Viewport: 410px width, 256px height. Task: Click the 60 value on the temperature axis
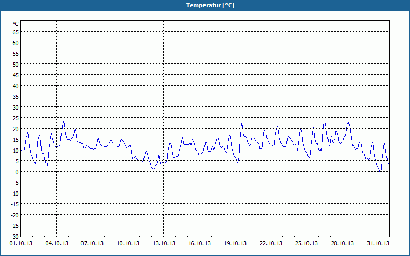click(16, 43)
